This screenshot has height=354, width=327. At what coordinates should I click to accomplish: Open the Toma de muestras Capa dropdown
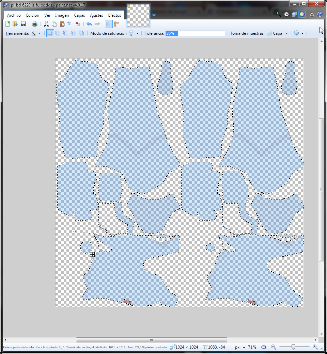point(278,33)
